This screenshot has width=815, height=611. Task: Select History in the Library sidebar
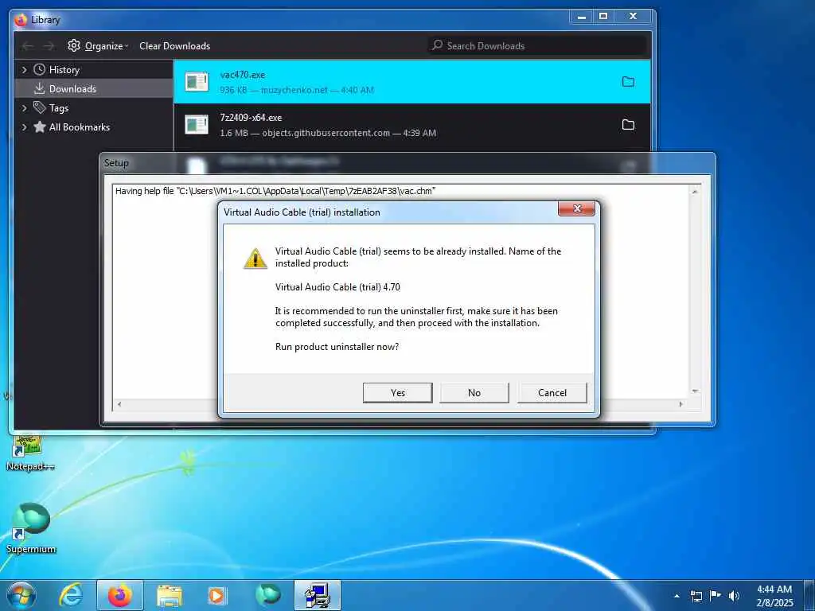[64, 70]
